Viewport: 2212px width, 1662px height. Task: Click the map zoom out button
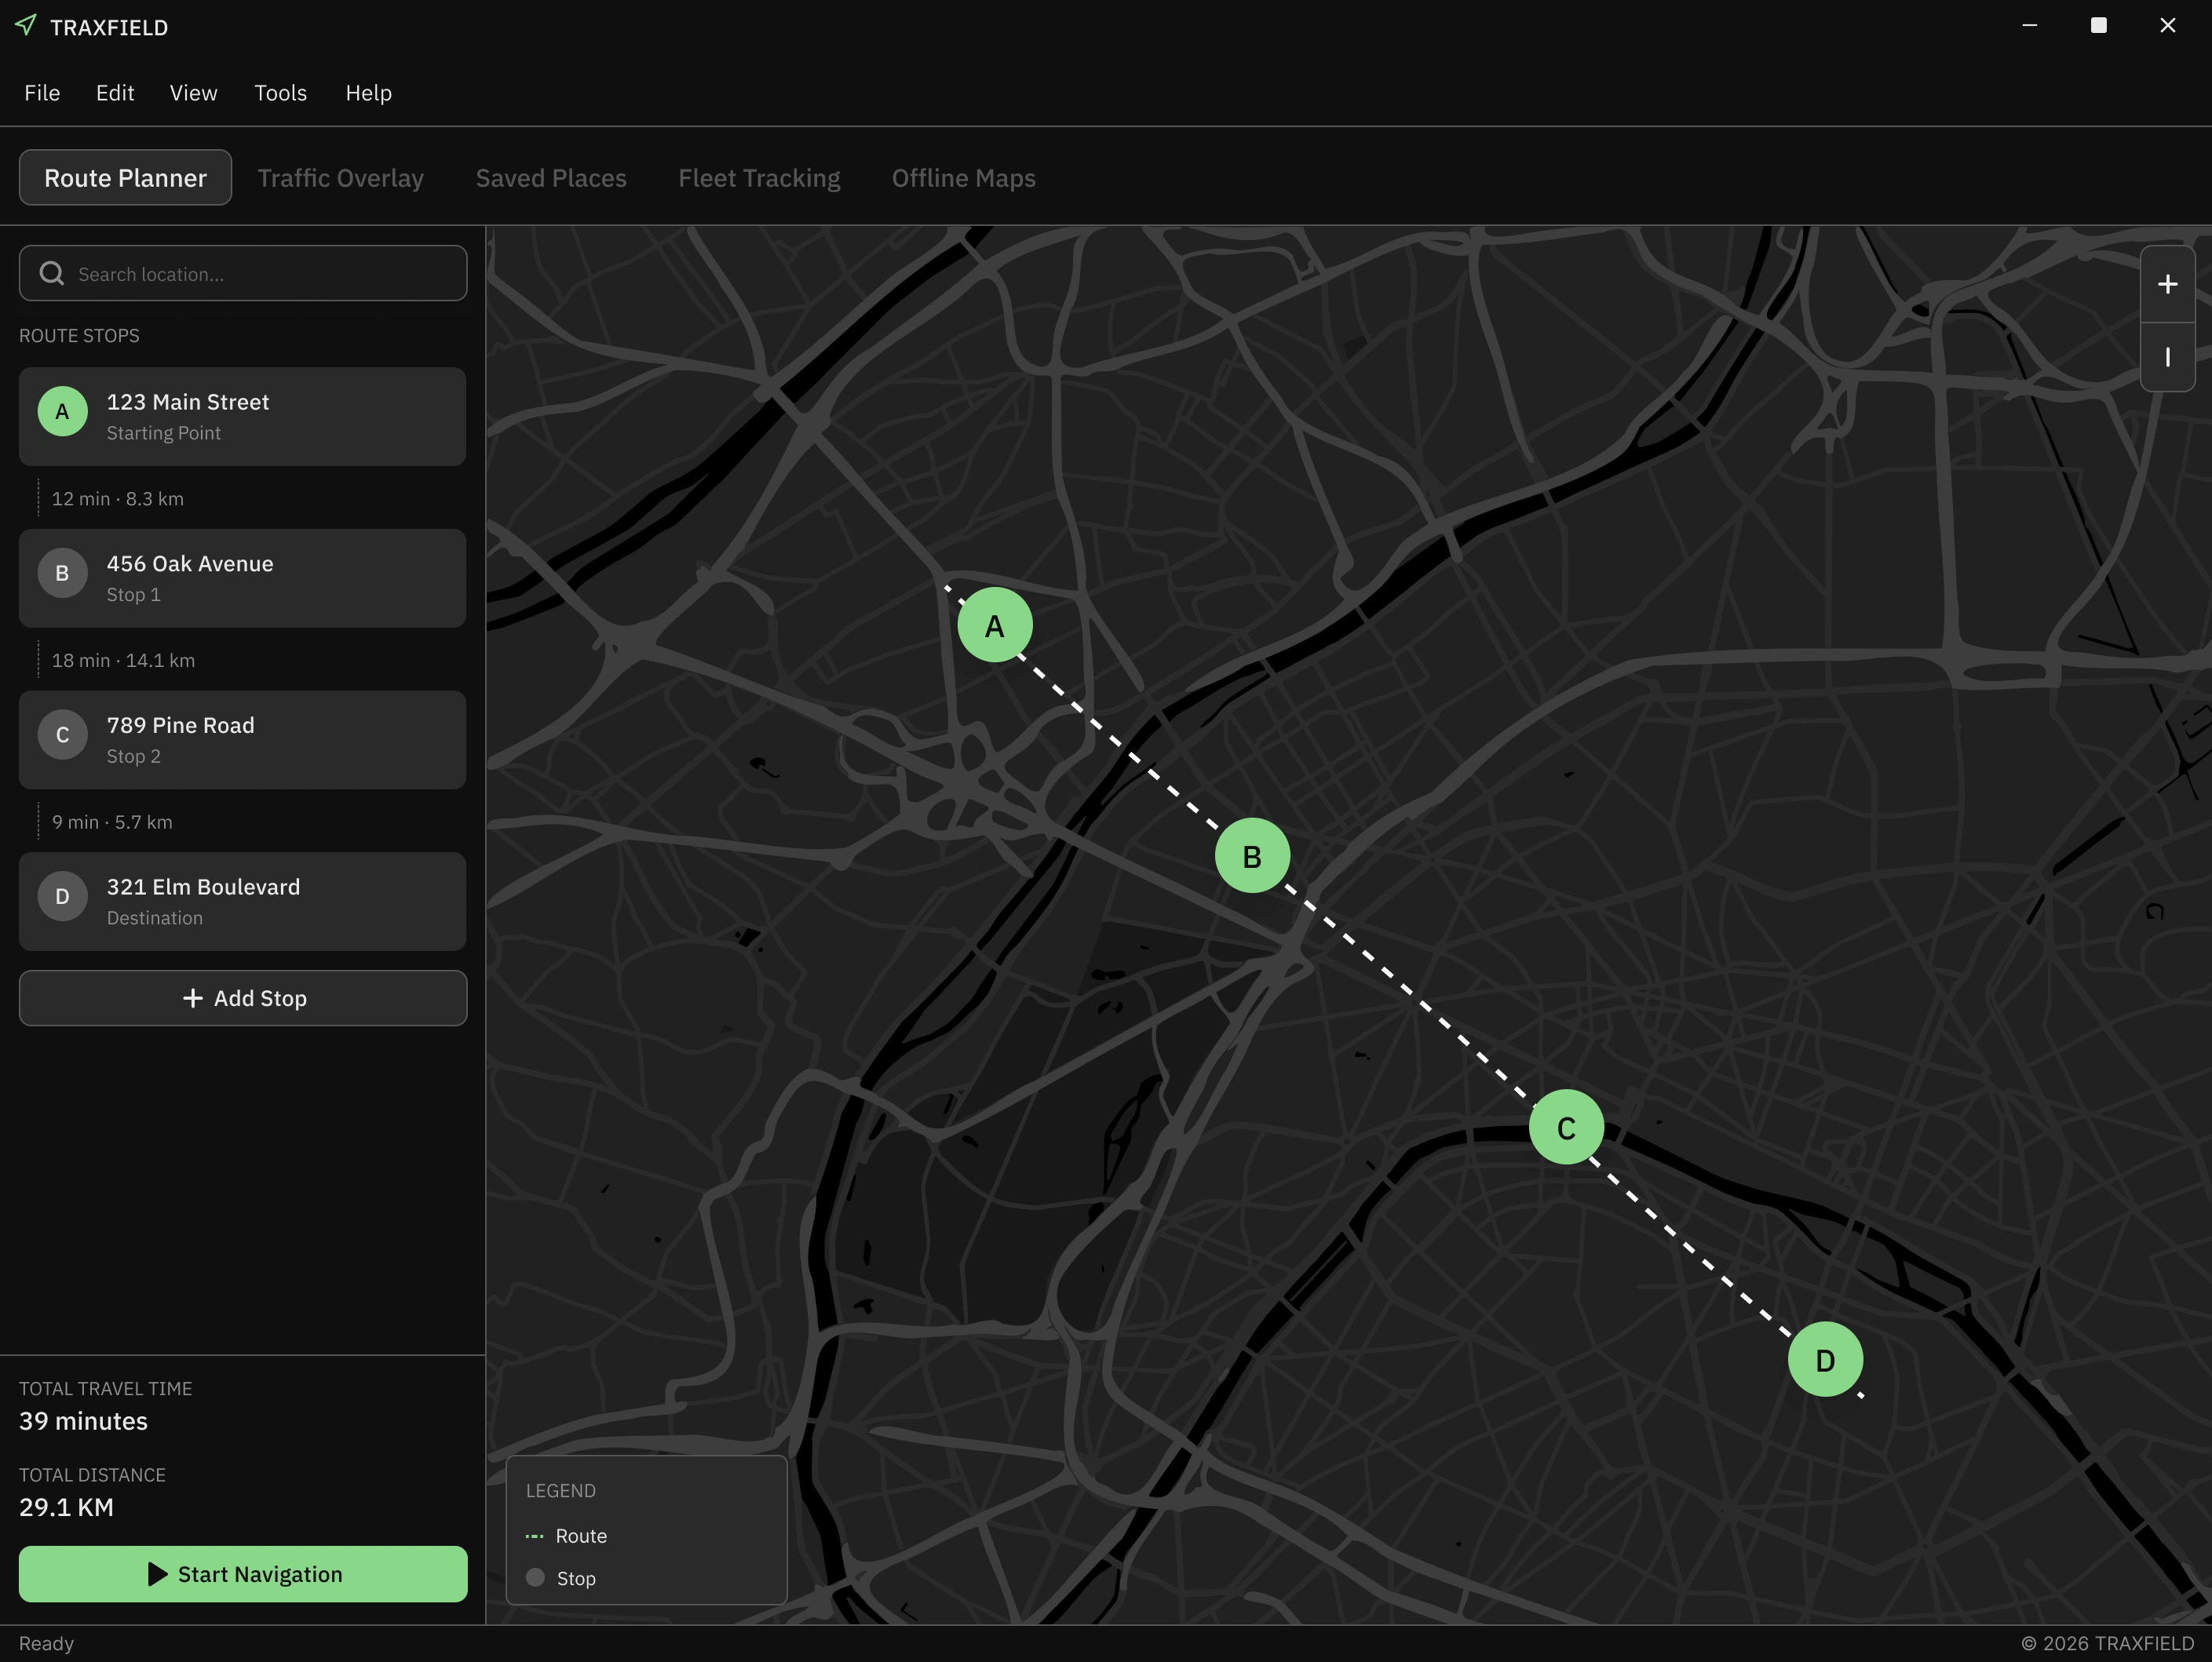coord(2167,357)
